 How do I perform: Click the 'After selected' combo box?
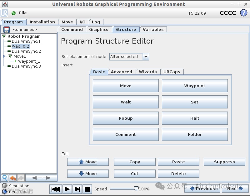click(x=129, y=57)
